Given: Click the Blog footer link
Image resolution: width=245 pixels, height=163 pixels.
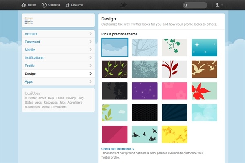Looking at the screenshot, I should (80, 98).
